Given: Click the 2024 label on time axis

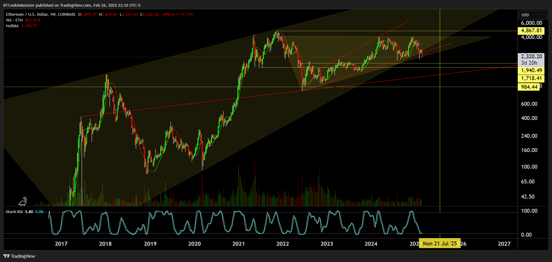Looking at the screenshot, I should pos(371,244).
